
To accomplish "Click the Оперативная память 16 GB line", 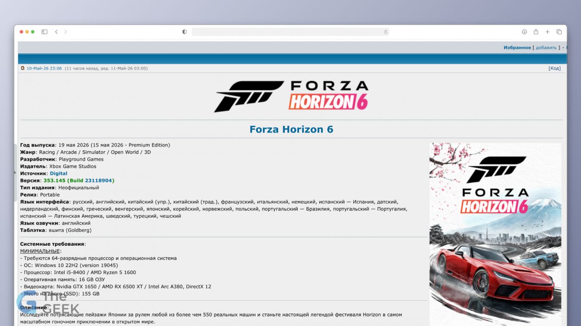I will coord(62,280).
